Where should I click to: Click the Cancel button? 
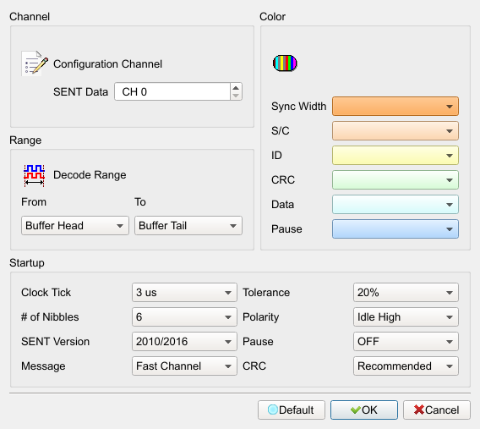click(x=437, y=410)
